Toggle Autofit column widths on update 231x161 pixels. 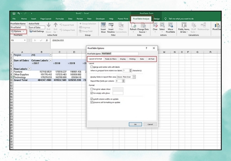click(92, 99)
